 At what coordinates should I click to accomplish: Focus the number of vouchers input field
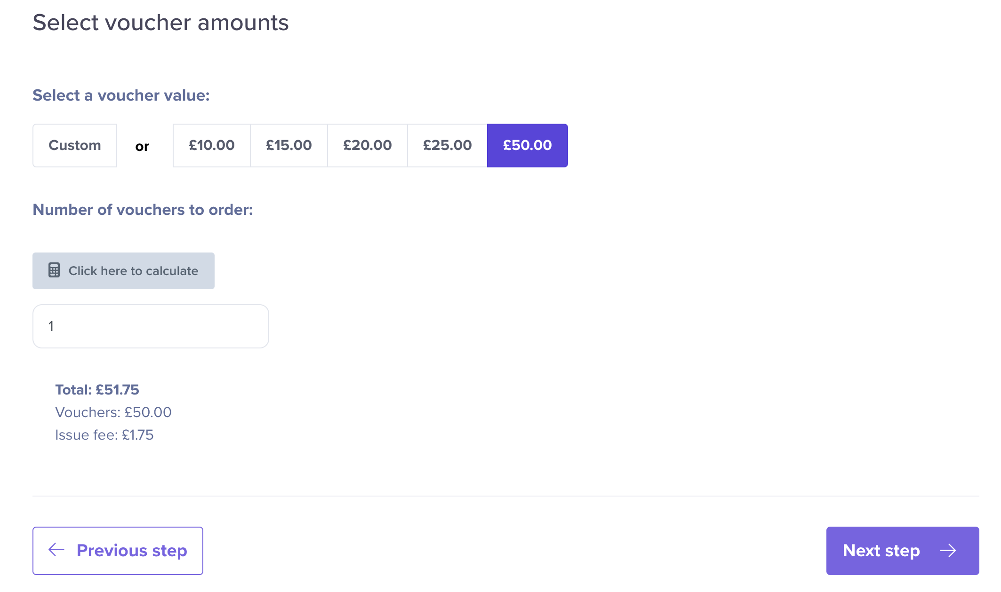point(151,326)
